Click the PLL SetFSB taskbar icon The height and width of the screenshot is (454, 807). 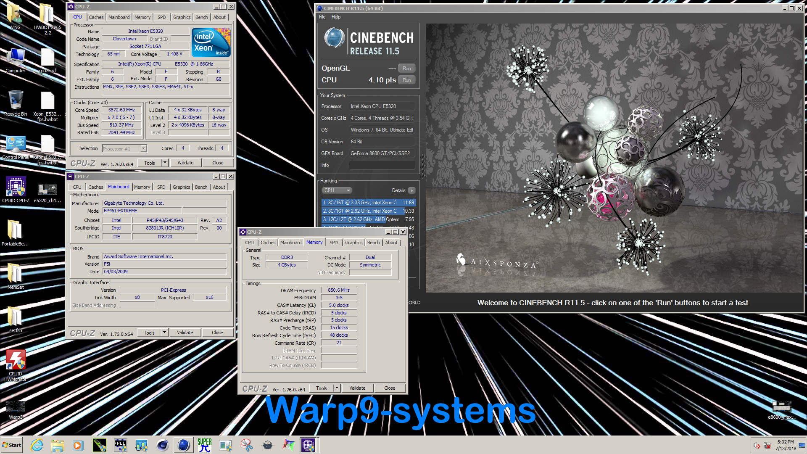click(121, 445)
